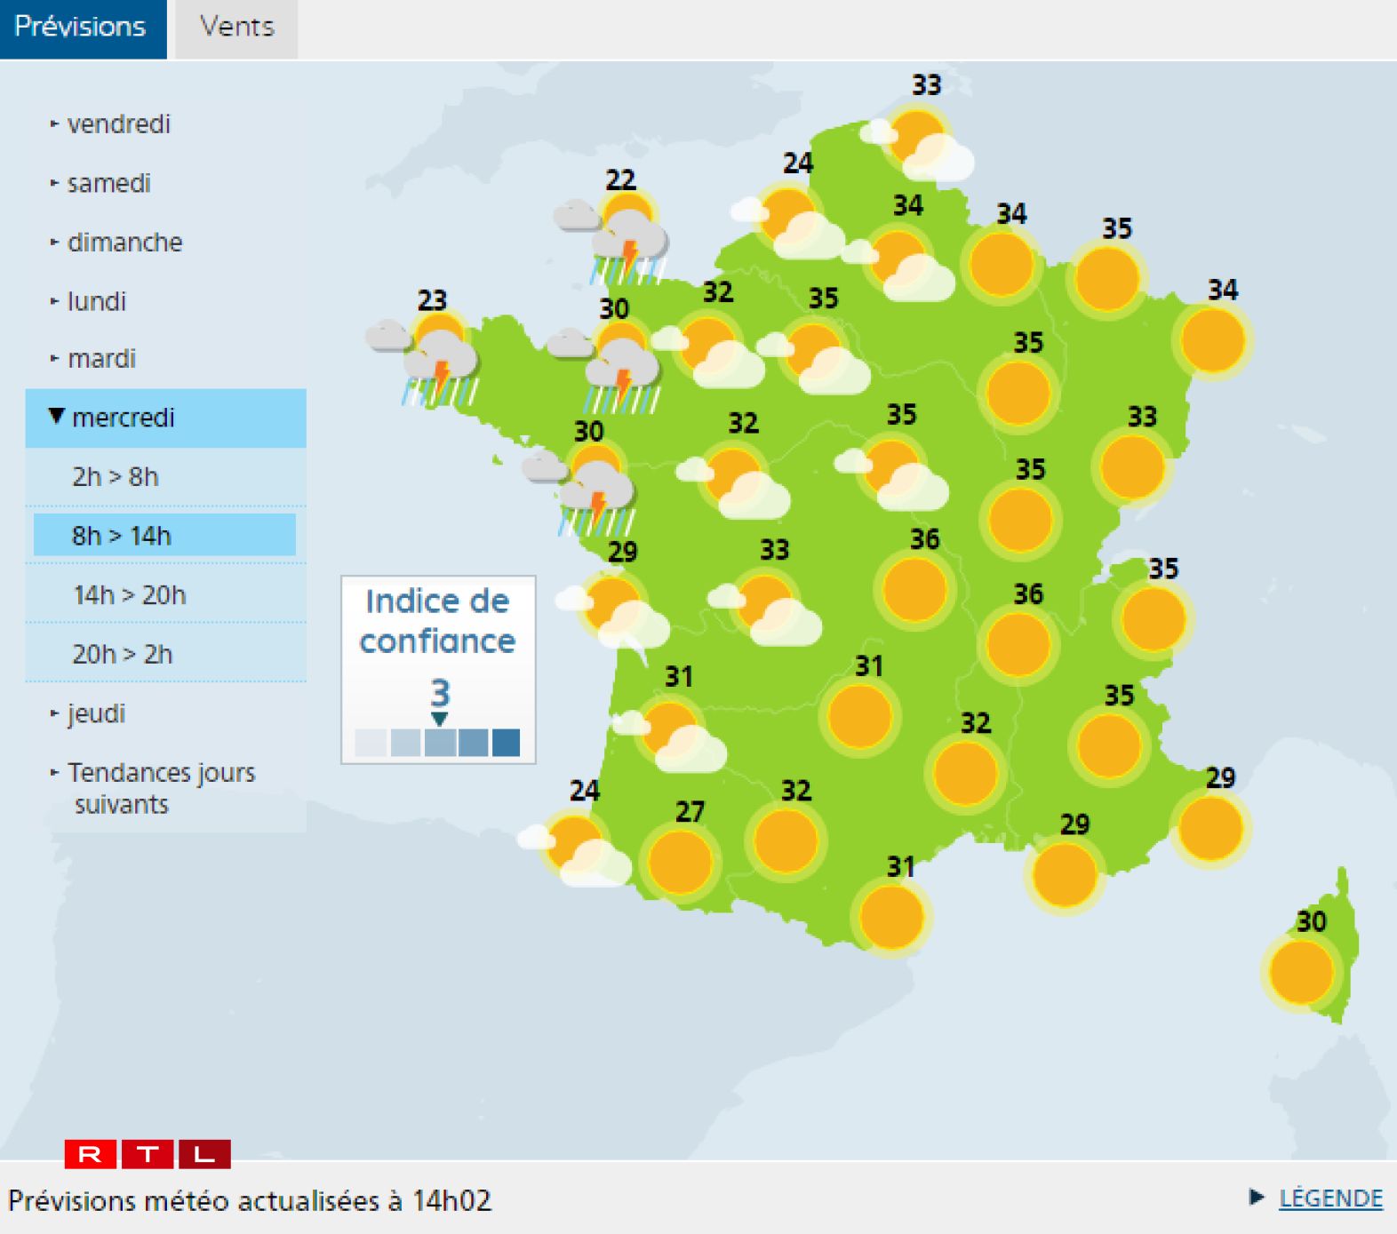Click the sun icon labeled 34 on the eastern border

coord(1212,341)
